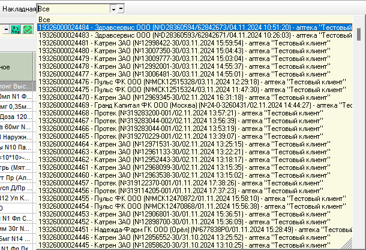Screen dimensions: 366x250
Task: Select invoice 1932600024483 Здравсервис ООО
Action: point(194,35)
